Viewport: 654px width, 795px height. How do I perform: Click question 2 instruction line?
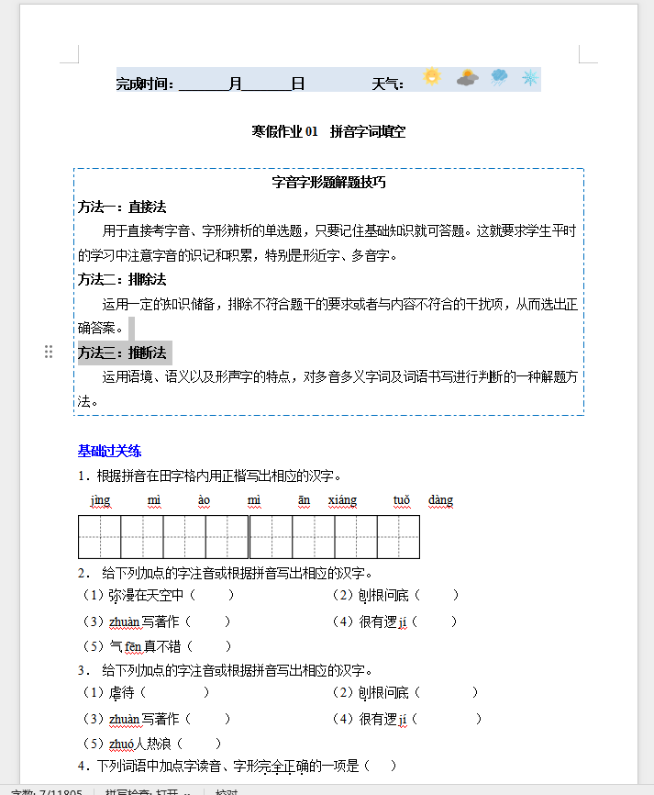pyautogui.click(x=226, y=574)
